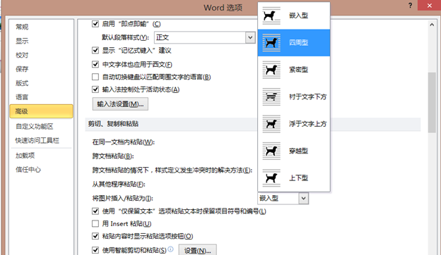Toggle 启用"即点即输" checkbox

pos(95,24)
